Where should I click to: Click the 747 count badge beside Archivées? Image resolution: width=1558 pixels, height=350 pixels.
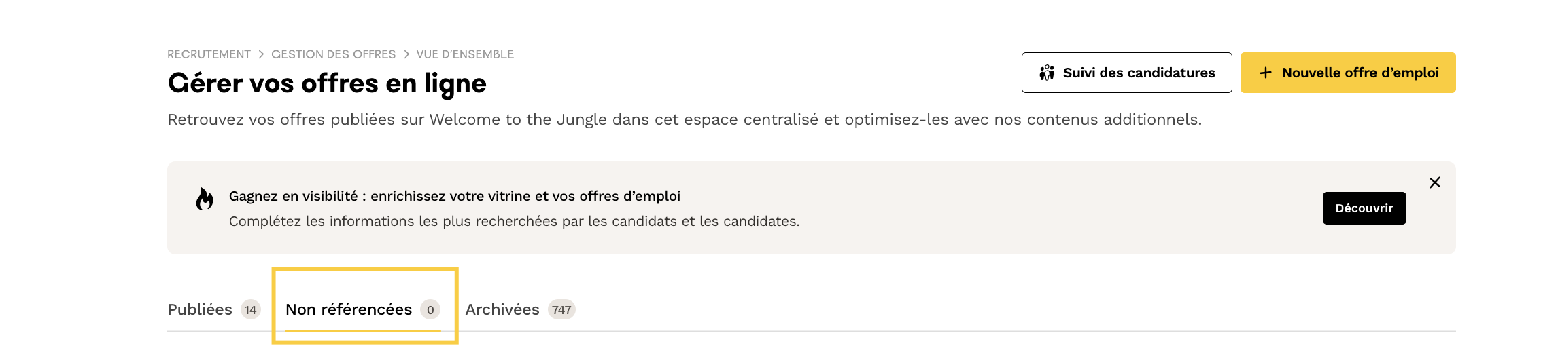561,310
